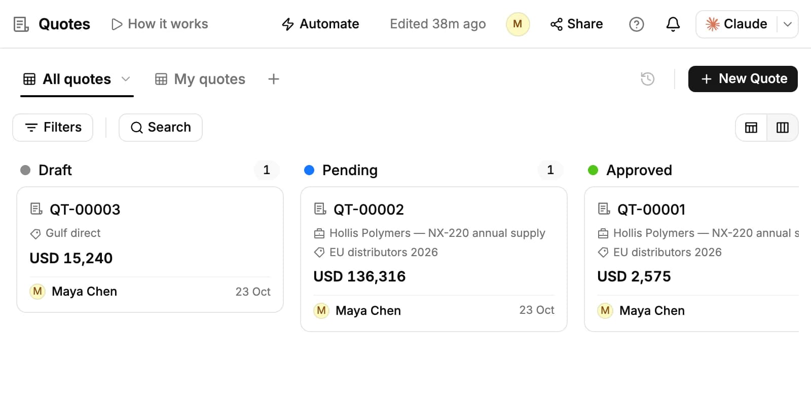Image resolution: width=811 pixels, height=405 pixels.
Task: Click the M user avatar in header
Action: (x=518, y=24)
